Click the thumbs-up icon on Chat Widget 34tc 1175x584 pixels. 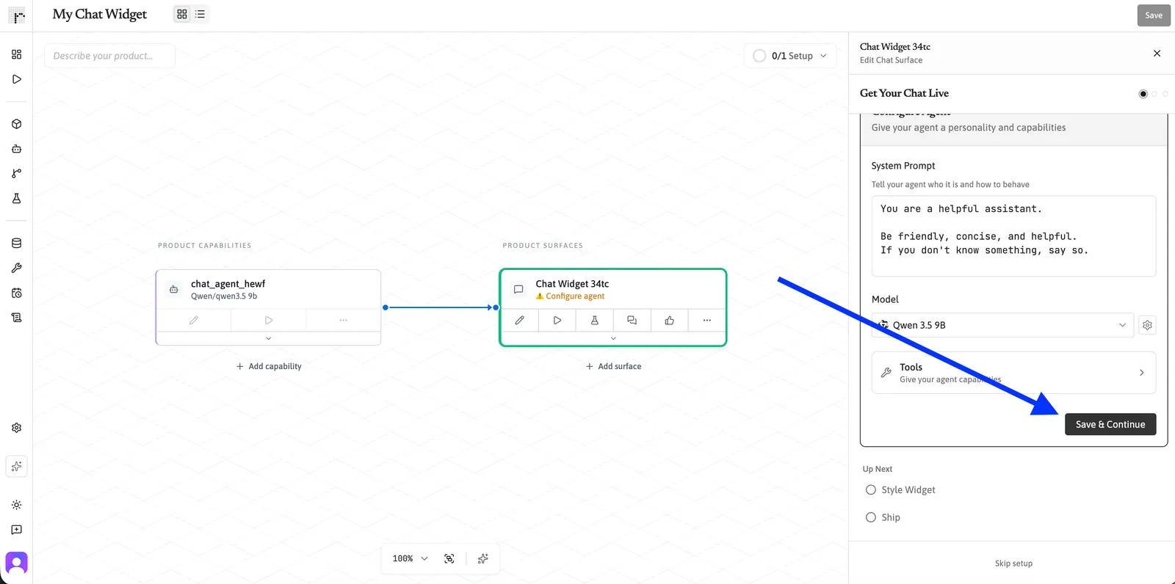(x=670, y=321)
